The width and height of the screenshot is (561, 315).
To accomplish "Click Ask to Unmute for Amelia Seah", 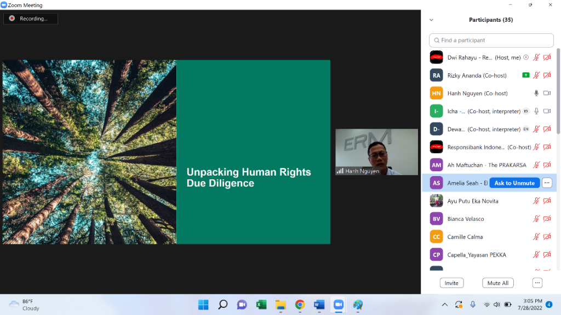I will pos(514,183).
